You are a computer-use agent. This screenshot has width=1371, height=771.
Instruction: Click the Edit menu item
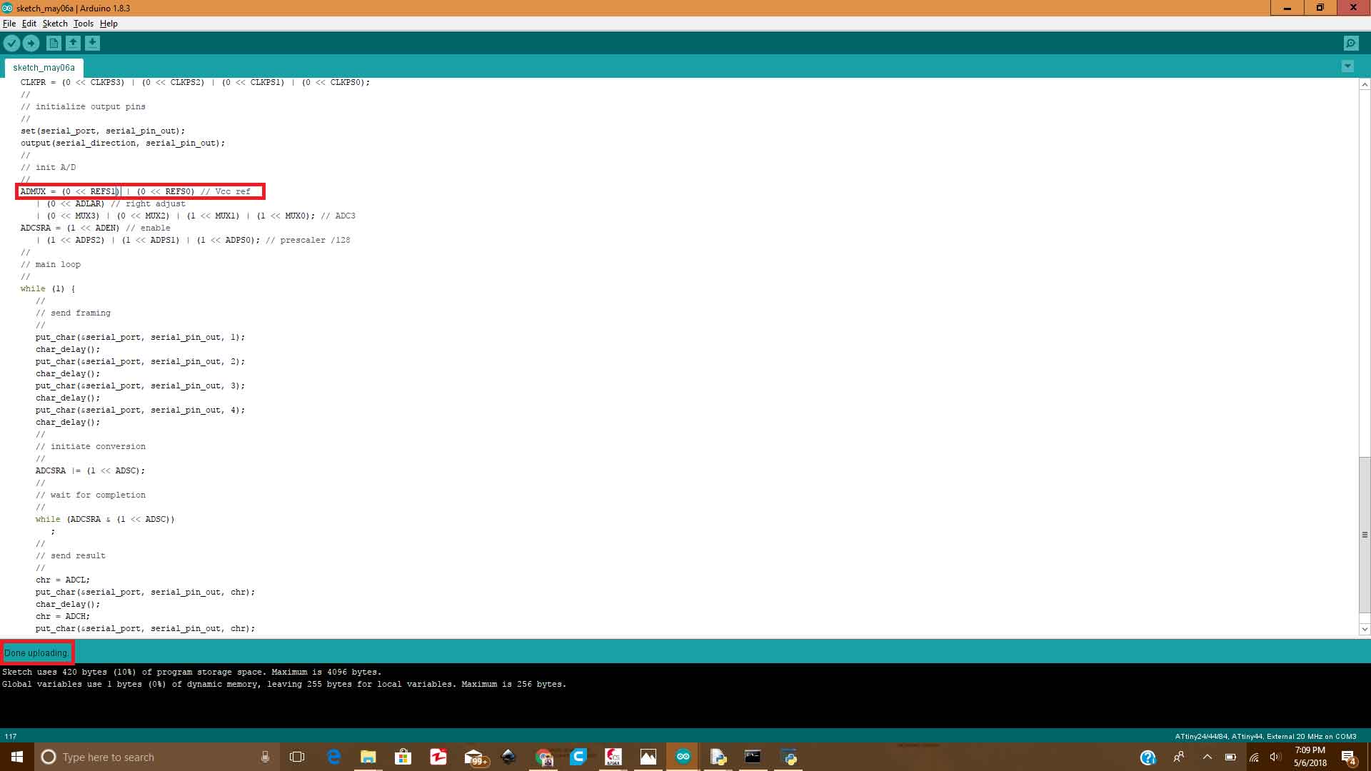(27, 23)
